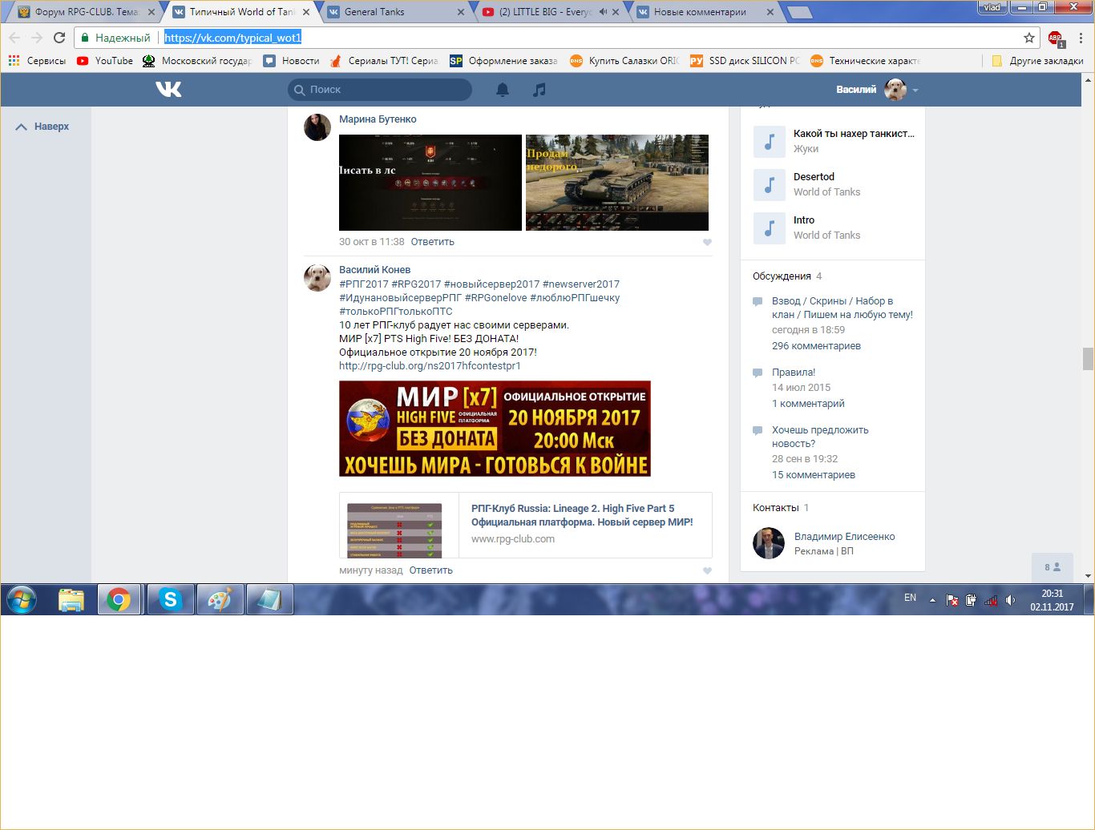Image resolution: width=1095 pixels, height=830 pixels.
Task: Open the Новости bookmark
Action: 292,61
